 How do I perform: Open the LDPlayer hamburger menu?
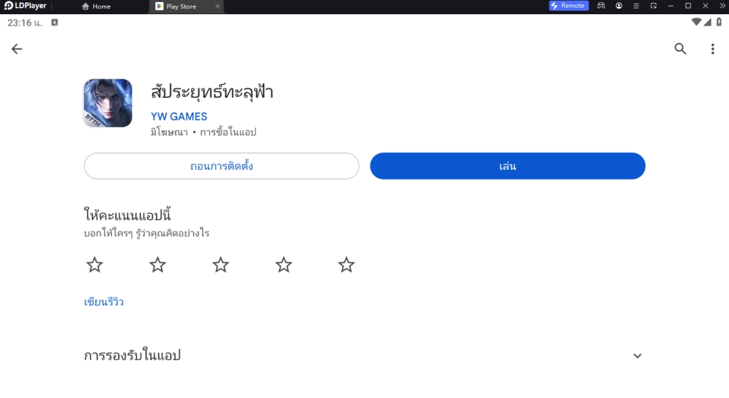pyautogui.click(x=636, y=6)
